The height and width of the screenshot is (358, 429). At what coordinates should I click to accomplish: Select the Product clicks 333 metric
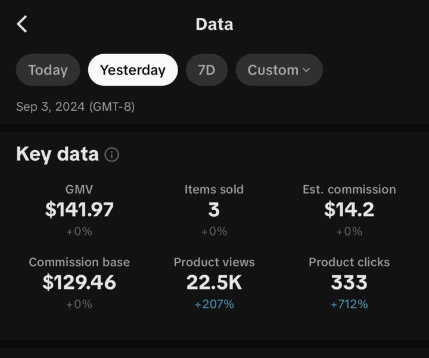349,282
